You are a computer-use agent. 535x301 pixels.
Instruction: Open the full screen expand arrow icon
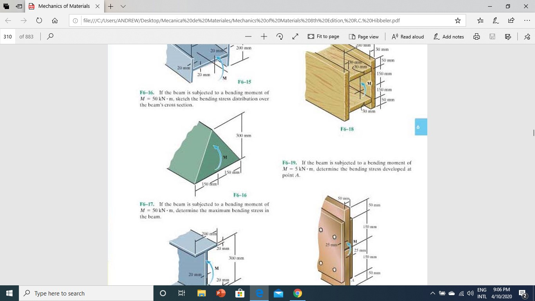(x=295, y=36)
